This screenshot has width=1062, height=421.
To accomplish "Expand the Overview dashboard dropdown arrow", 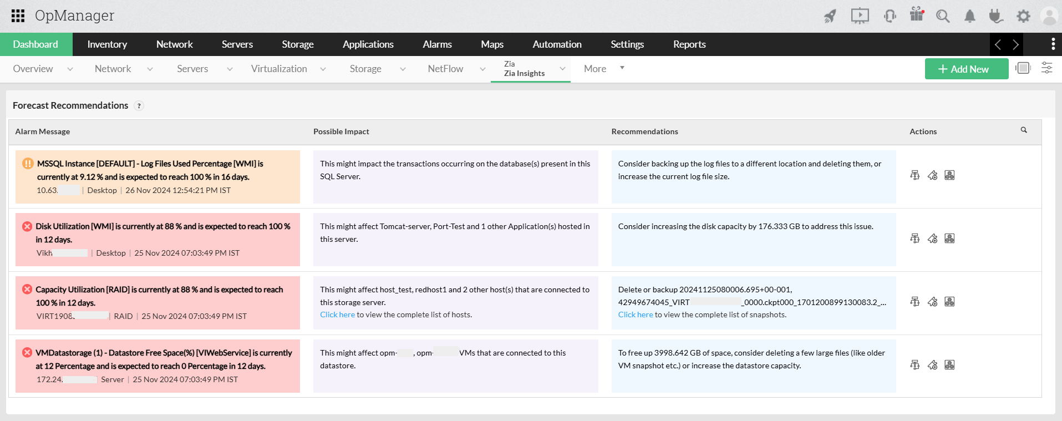I will [x=70, y=69].
